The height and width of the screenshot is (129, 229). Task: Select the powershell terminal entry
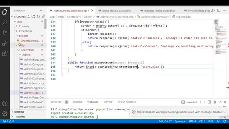pos(189,102)
